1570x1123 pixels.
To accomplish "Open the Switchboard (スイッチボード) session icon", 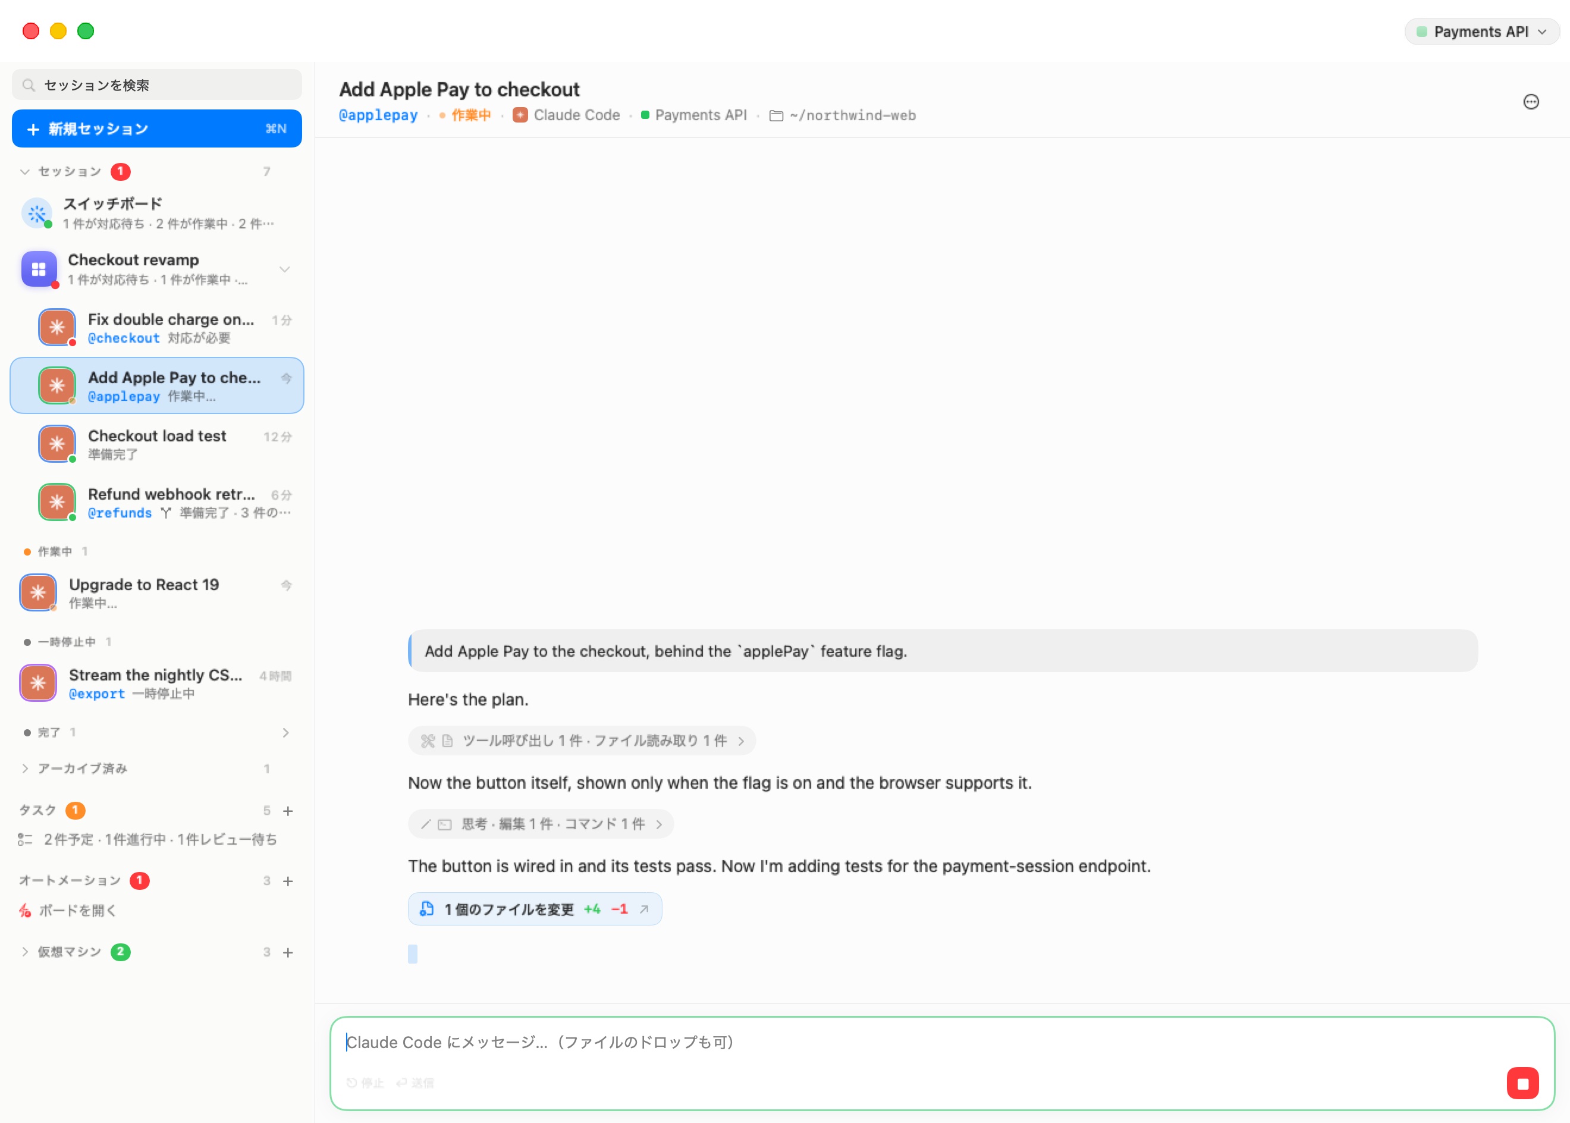I will [x=37, y=213].
